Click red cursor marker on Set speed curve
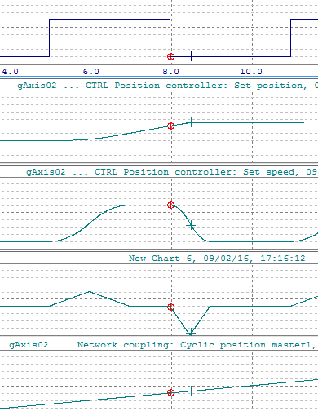318x411 pixels. (170, 205)
